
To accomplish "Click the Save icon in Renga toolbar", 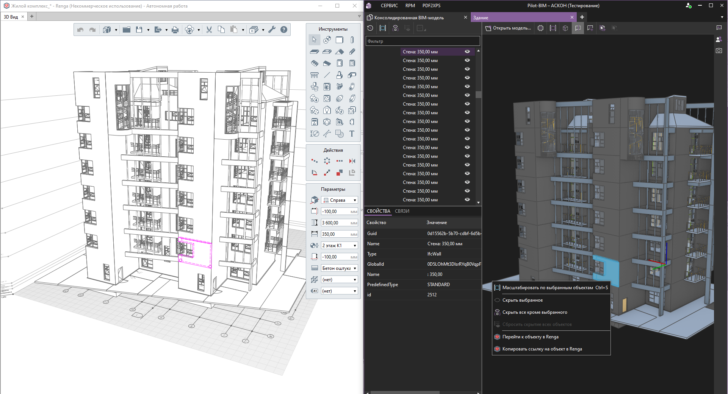I will point(139,30).
